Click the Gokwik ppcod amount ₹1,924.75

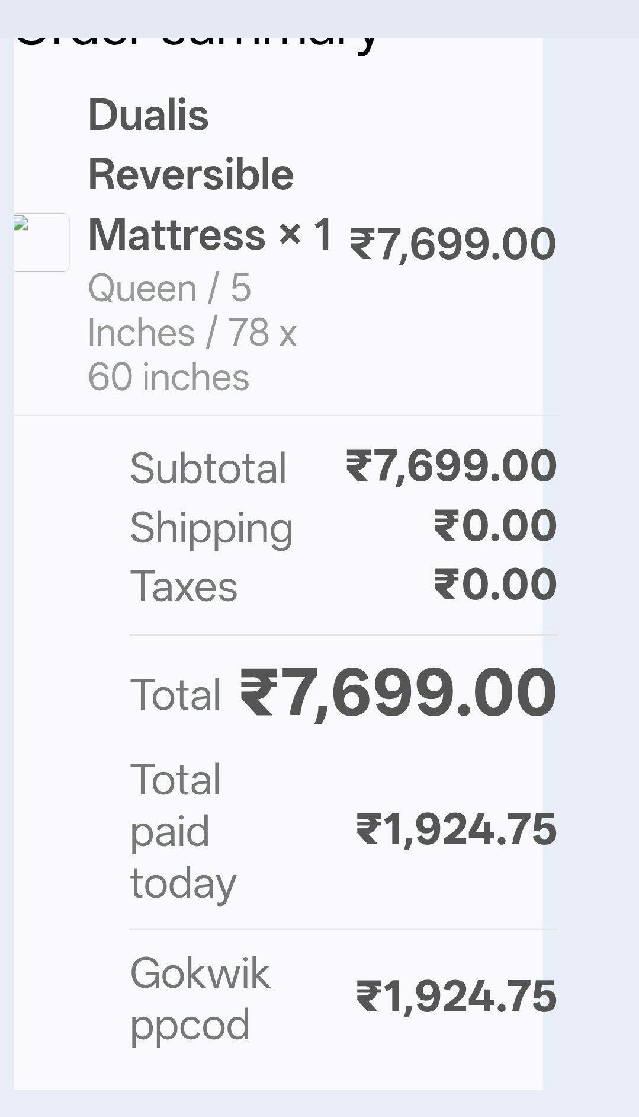tap(456, 997)
